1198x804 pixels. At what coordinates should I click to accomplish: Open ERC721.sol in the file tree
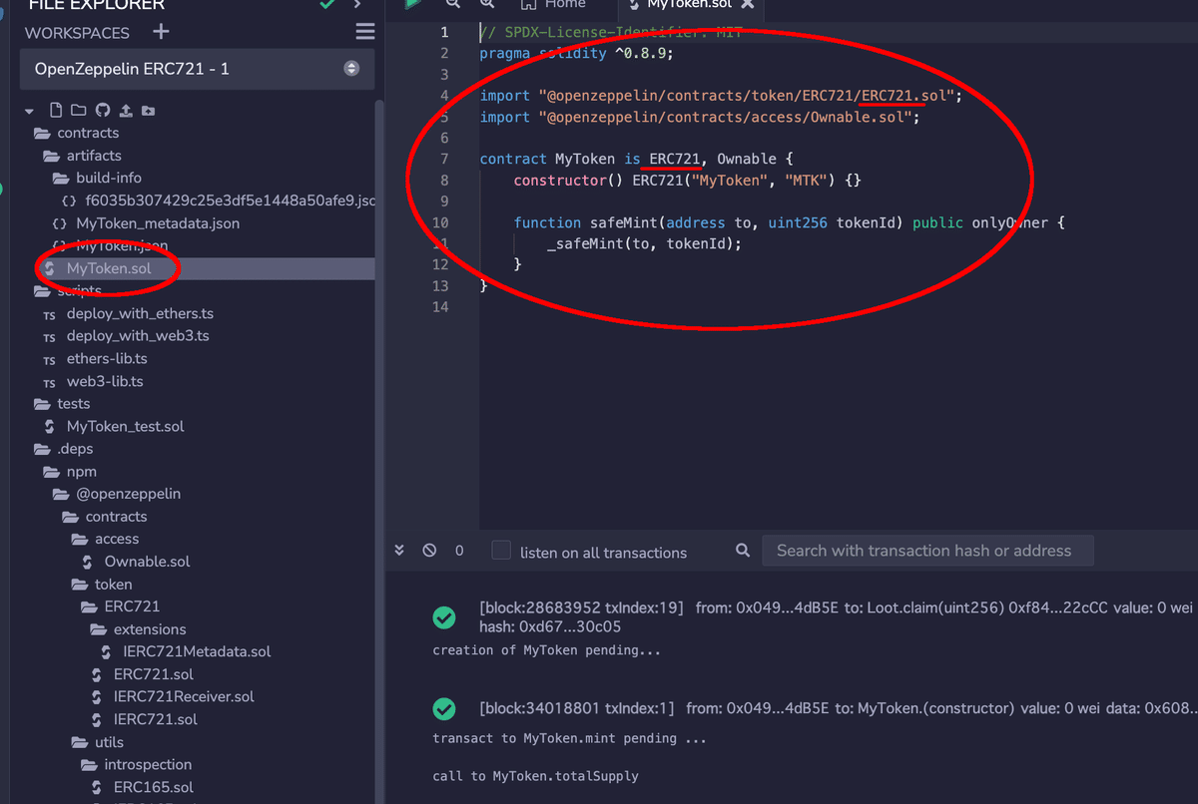tap(154, 675)
